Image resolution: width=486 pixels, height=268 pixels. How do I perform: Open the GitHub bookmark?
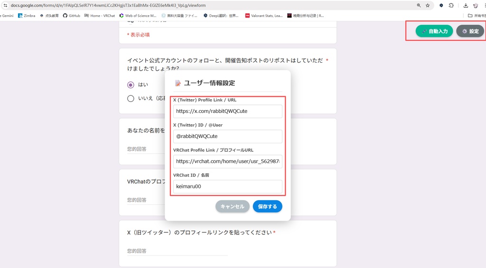[x=72, y=16]
